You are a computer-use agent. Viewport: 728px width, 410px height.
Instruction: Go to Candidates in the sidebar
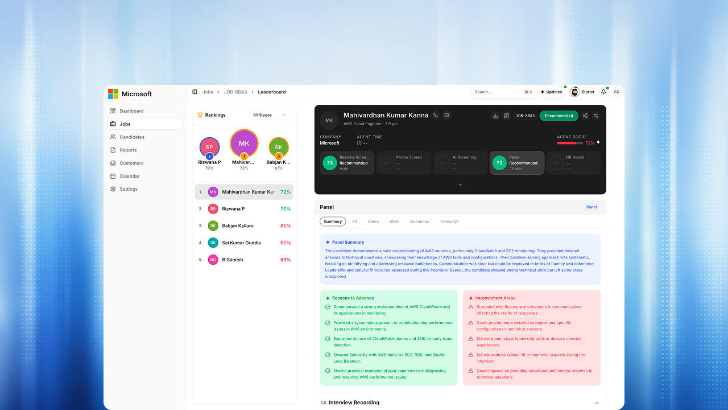point(145,137)
